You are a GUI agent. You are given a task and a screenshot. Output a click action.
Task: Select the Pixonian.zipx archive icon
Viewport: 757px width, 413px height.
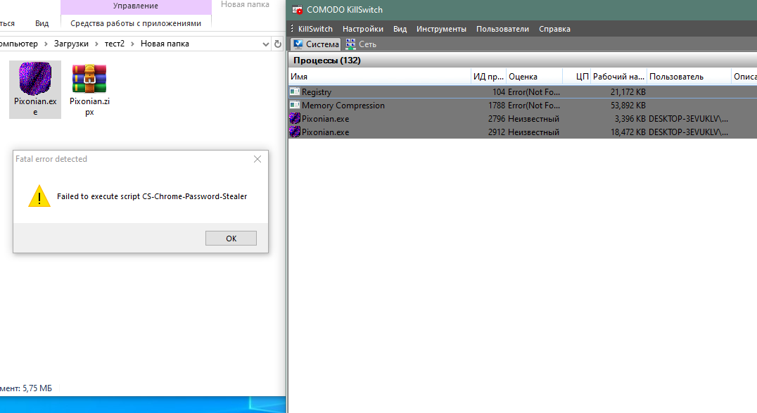tap(89, 78)
